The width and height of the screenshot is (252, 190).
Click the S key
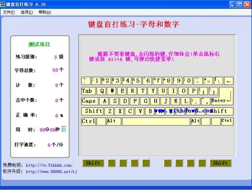pyautogui.click(x=115, y=101)
